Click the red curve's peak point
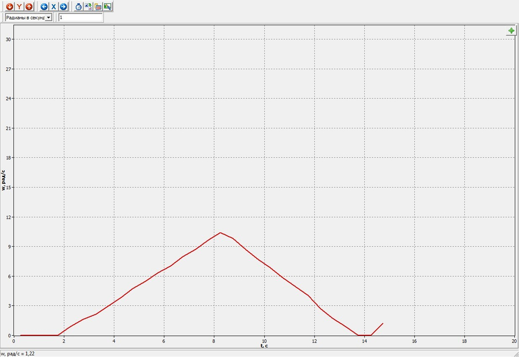 220,233
